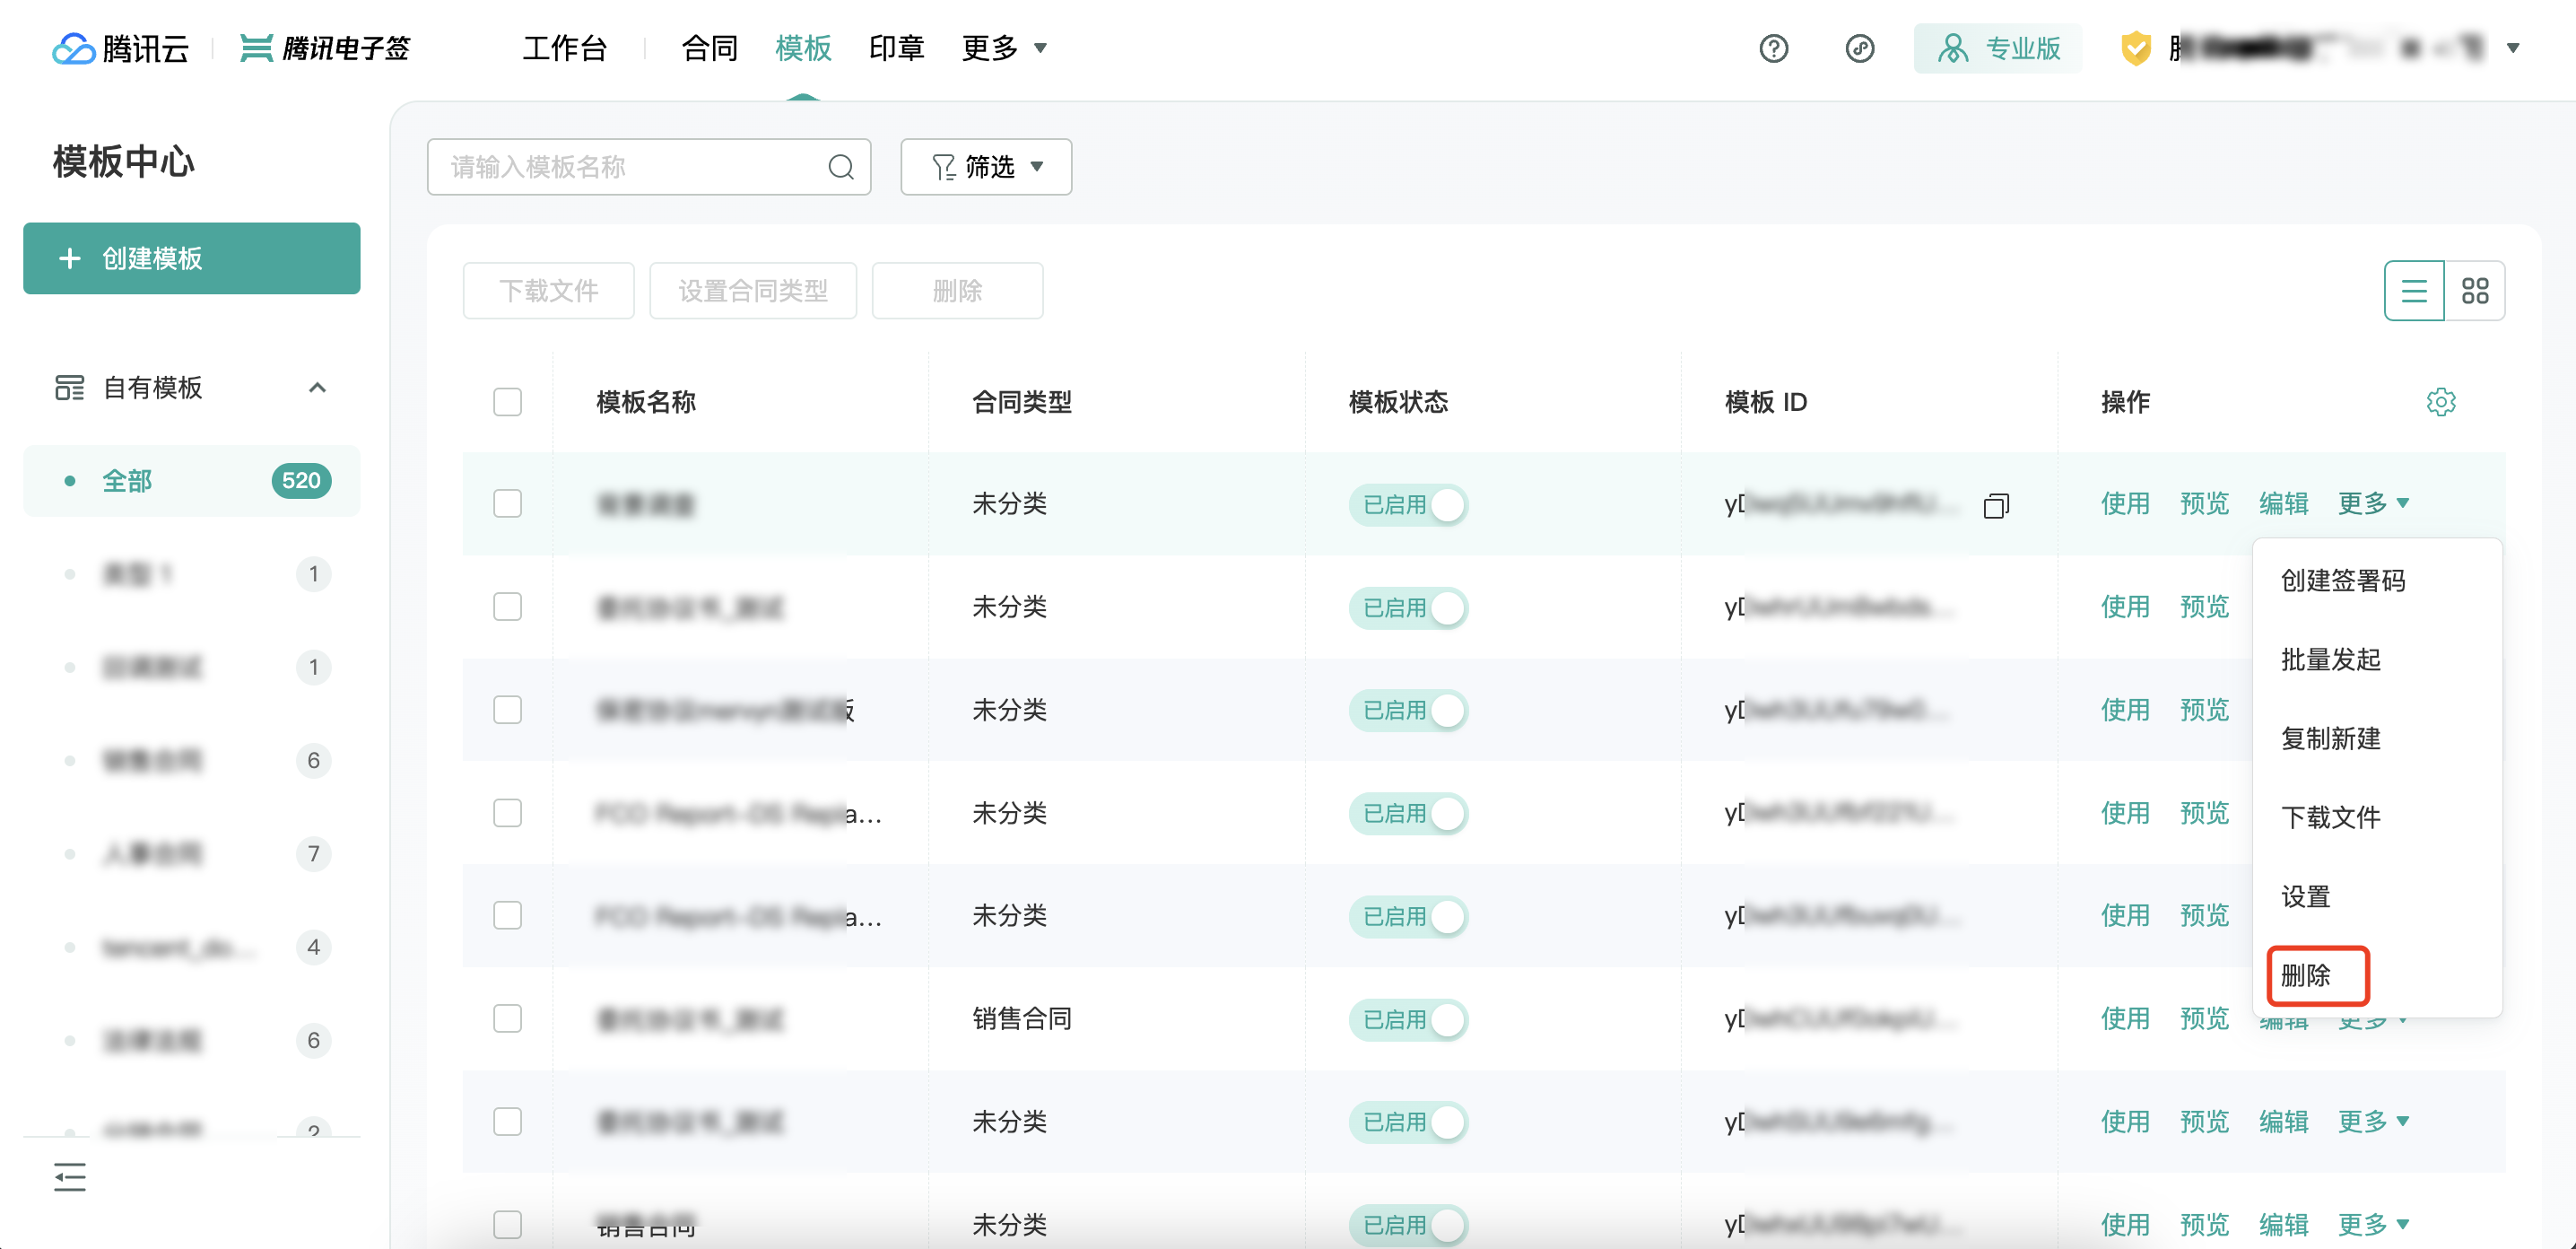Select 删除 in the open more menu
This screenshot has height=1249, width=2576.
point(2306,975)
